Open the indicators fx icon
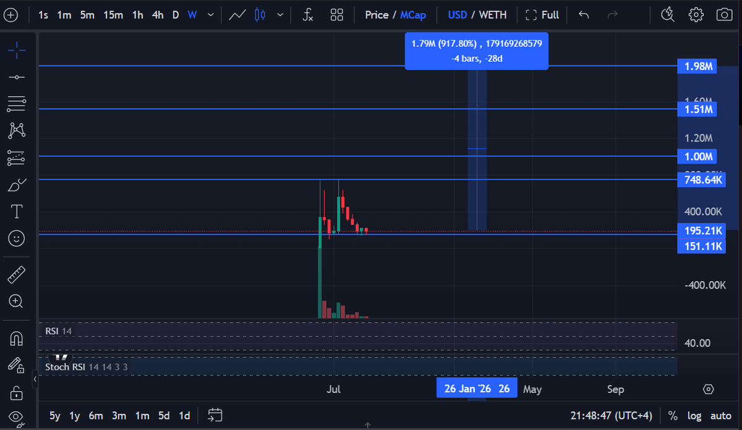Image resolution: width=742 pixels, height=430 pixels. pyautogui.click(x=307, y=14)
